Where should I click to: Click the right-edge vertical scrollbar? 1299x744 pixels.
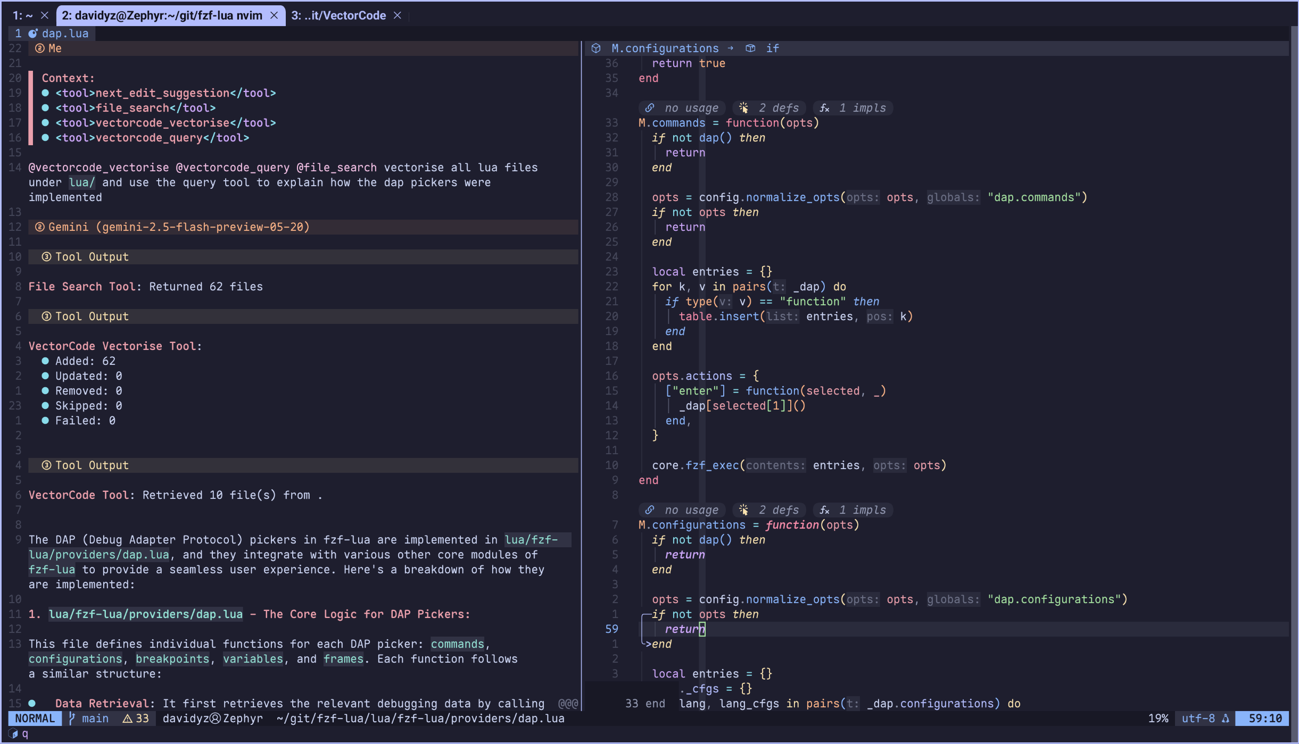(x=1294, y=372)
